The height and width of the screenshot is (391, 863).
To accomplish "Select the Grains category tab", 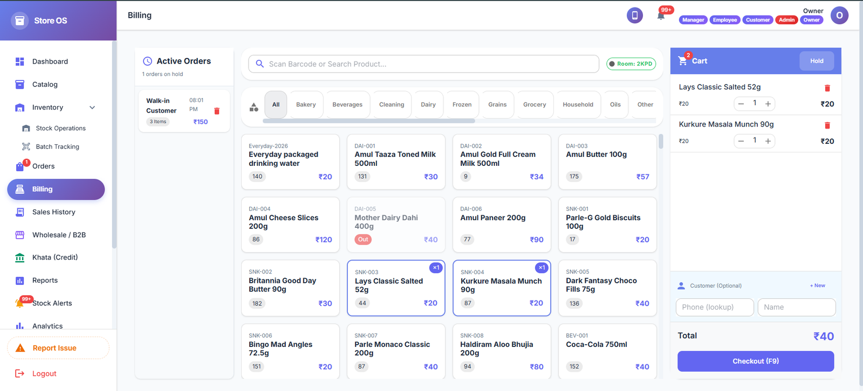I will [497, 104].
